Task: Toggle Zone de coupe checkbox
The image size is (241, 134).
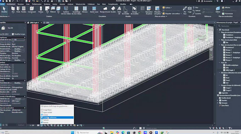Action: pyautogui.click(x=13, y=78)
